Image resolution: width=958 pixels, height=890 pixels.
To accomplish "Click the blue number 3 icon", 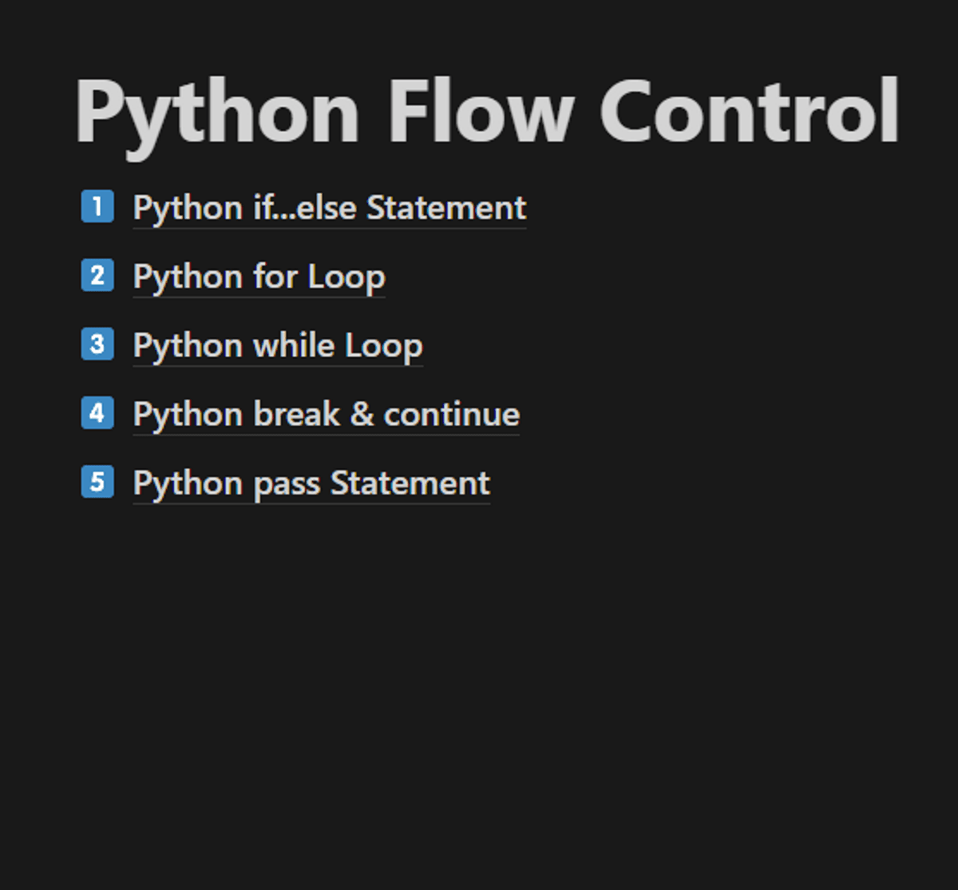I will pyautogui.click(x=97, y=344).
